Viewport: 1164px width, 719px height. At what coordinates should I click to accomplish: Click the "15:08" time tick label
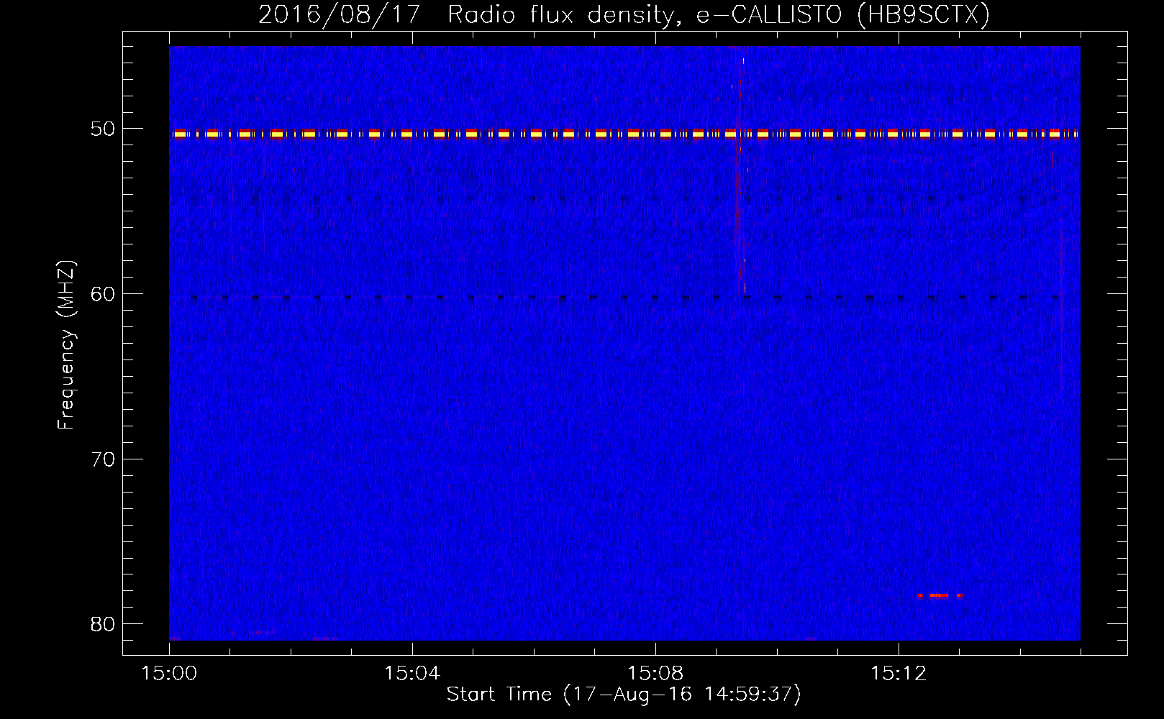(655, 673)
